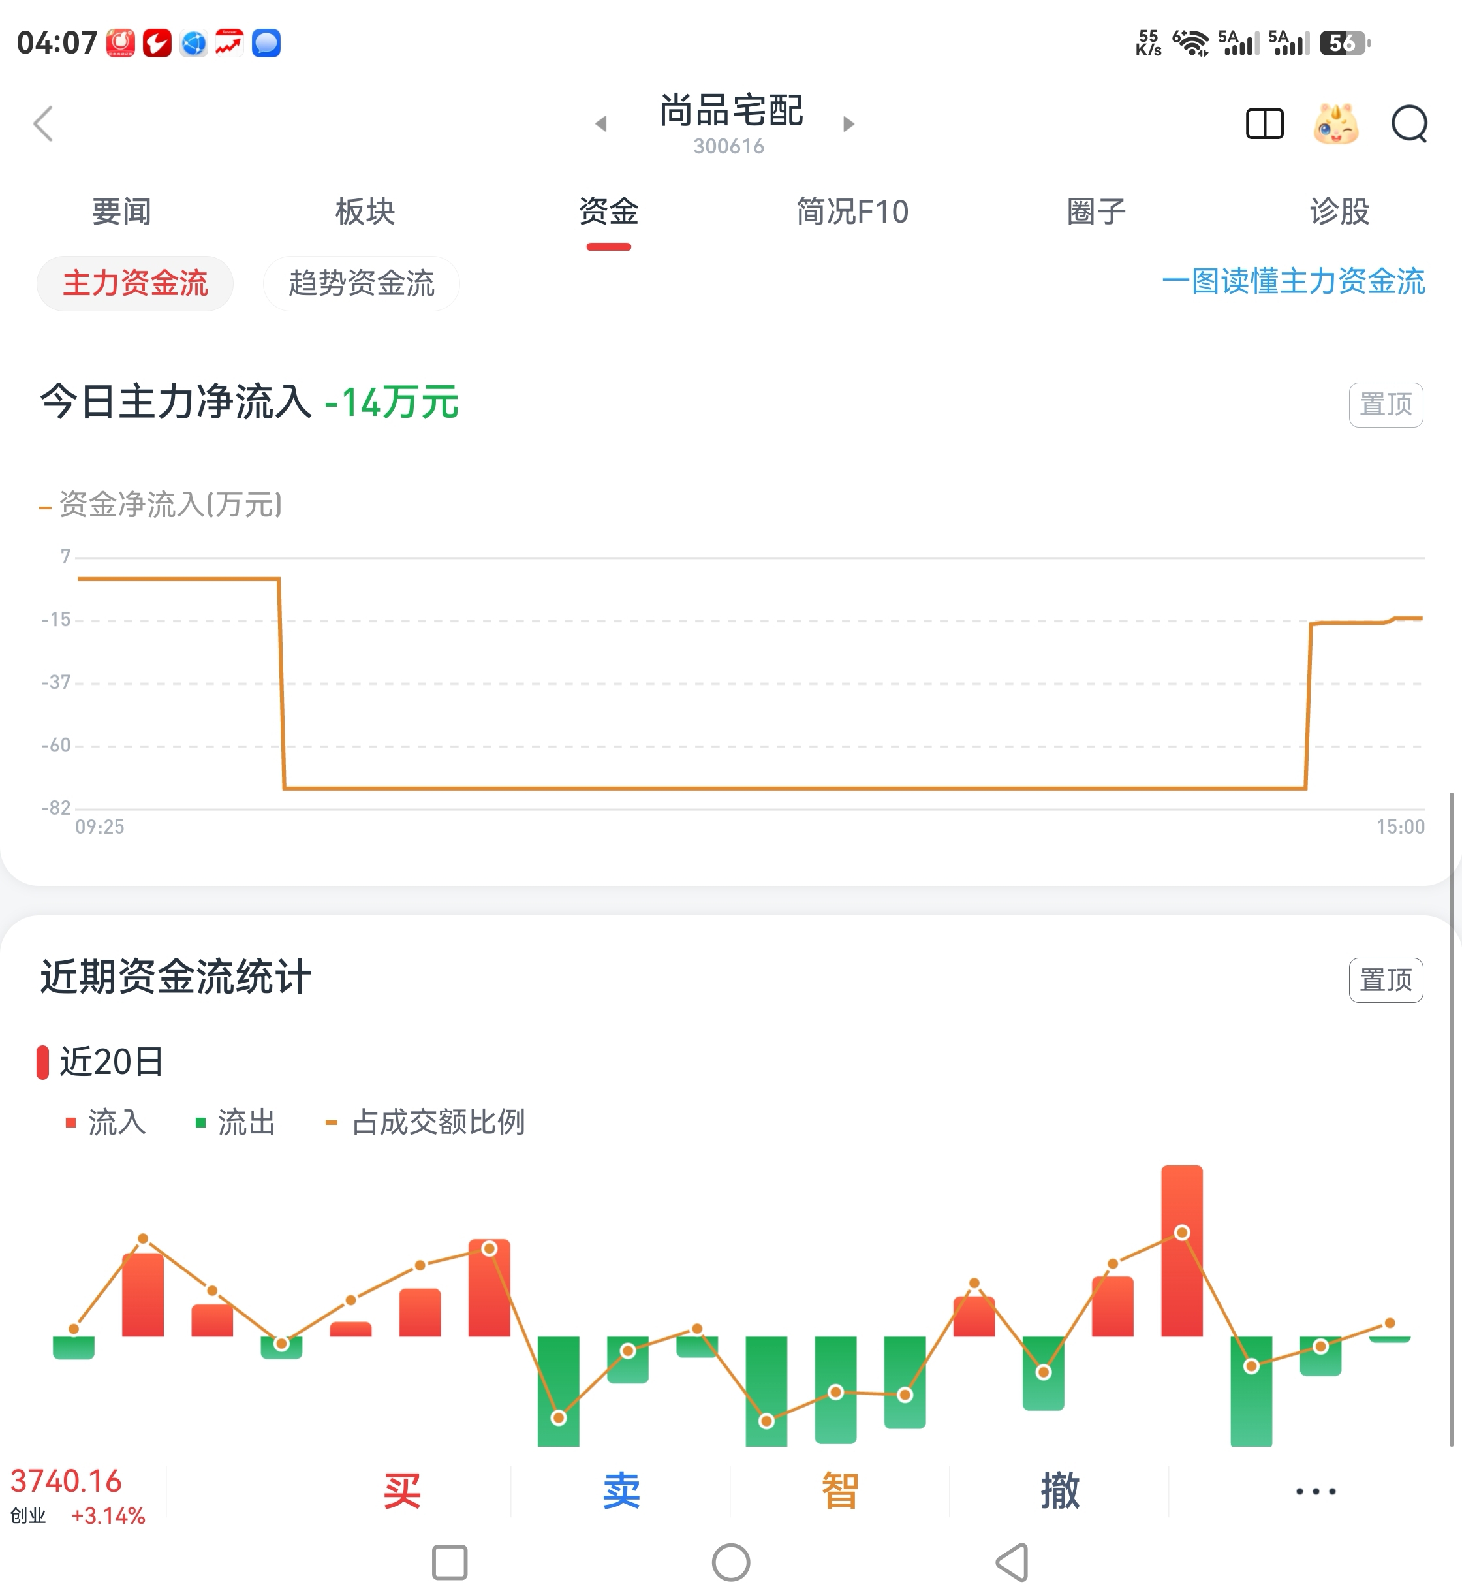Select the 主力资金流 pill
1462x1593 pixels.
pos(135,283)
